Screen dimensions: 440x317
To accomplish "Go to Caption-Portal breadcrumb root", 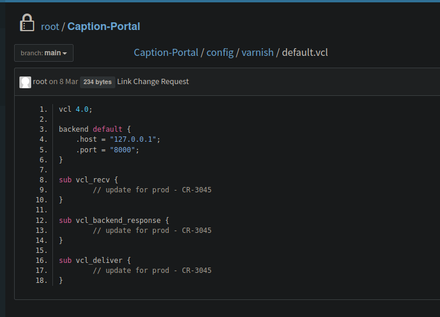I will pyautogui.click(x=166, y=52).
